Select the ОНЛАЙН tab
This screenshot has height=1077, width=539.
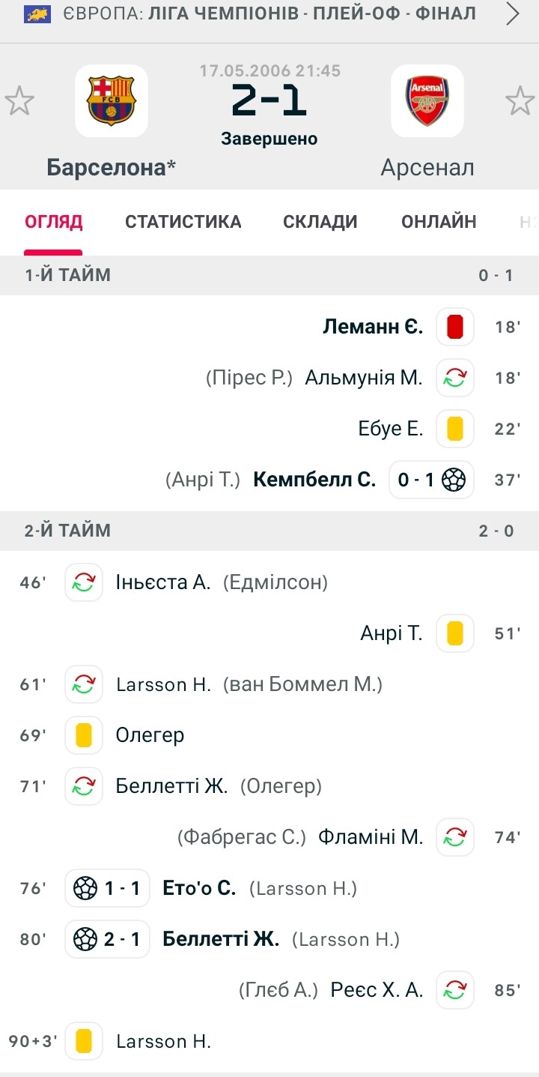[x=439, y=222]
